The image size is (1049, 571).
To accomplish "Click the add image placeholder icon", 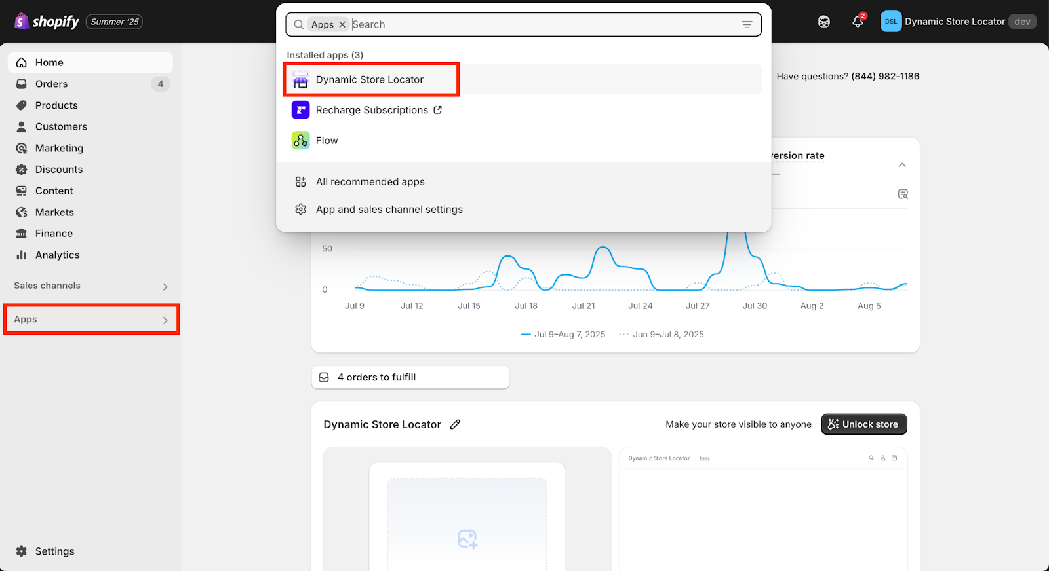I will tap(467, 539).
